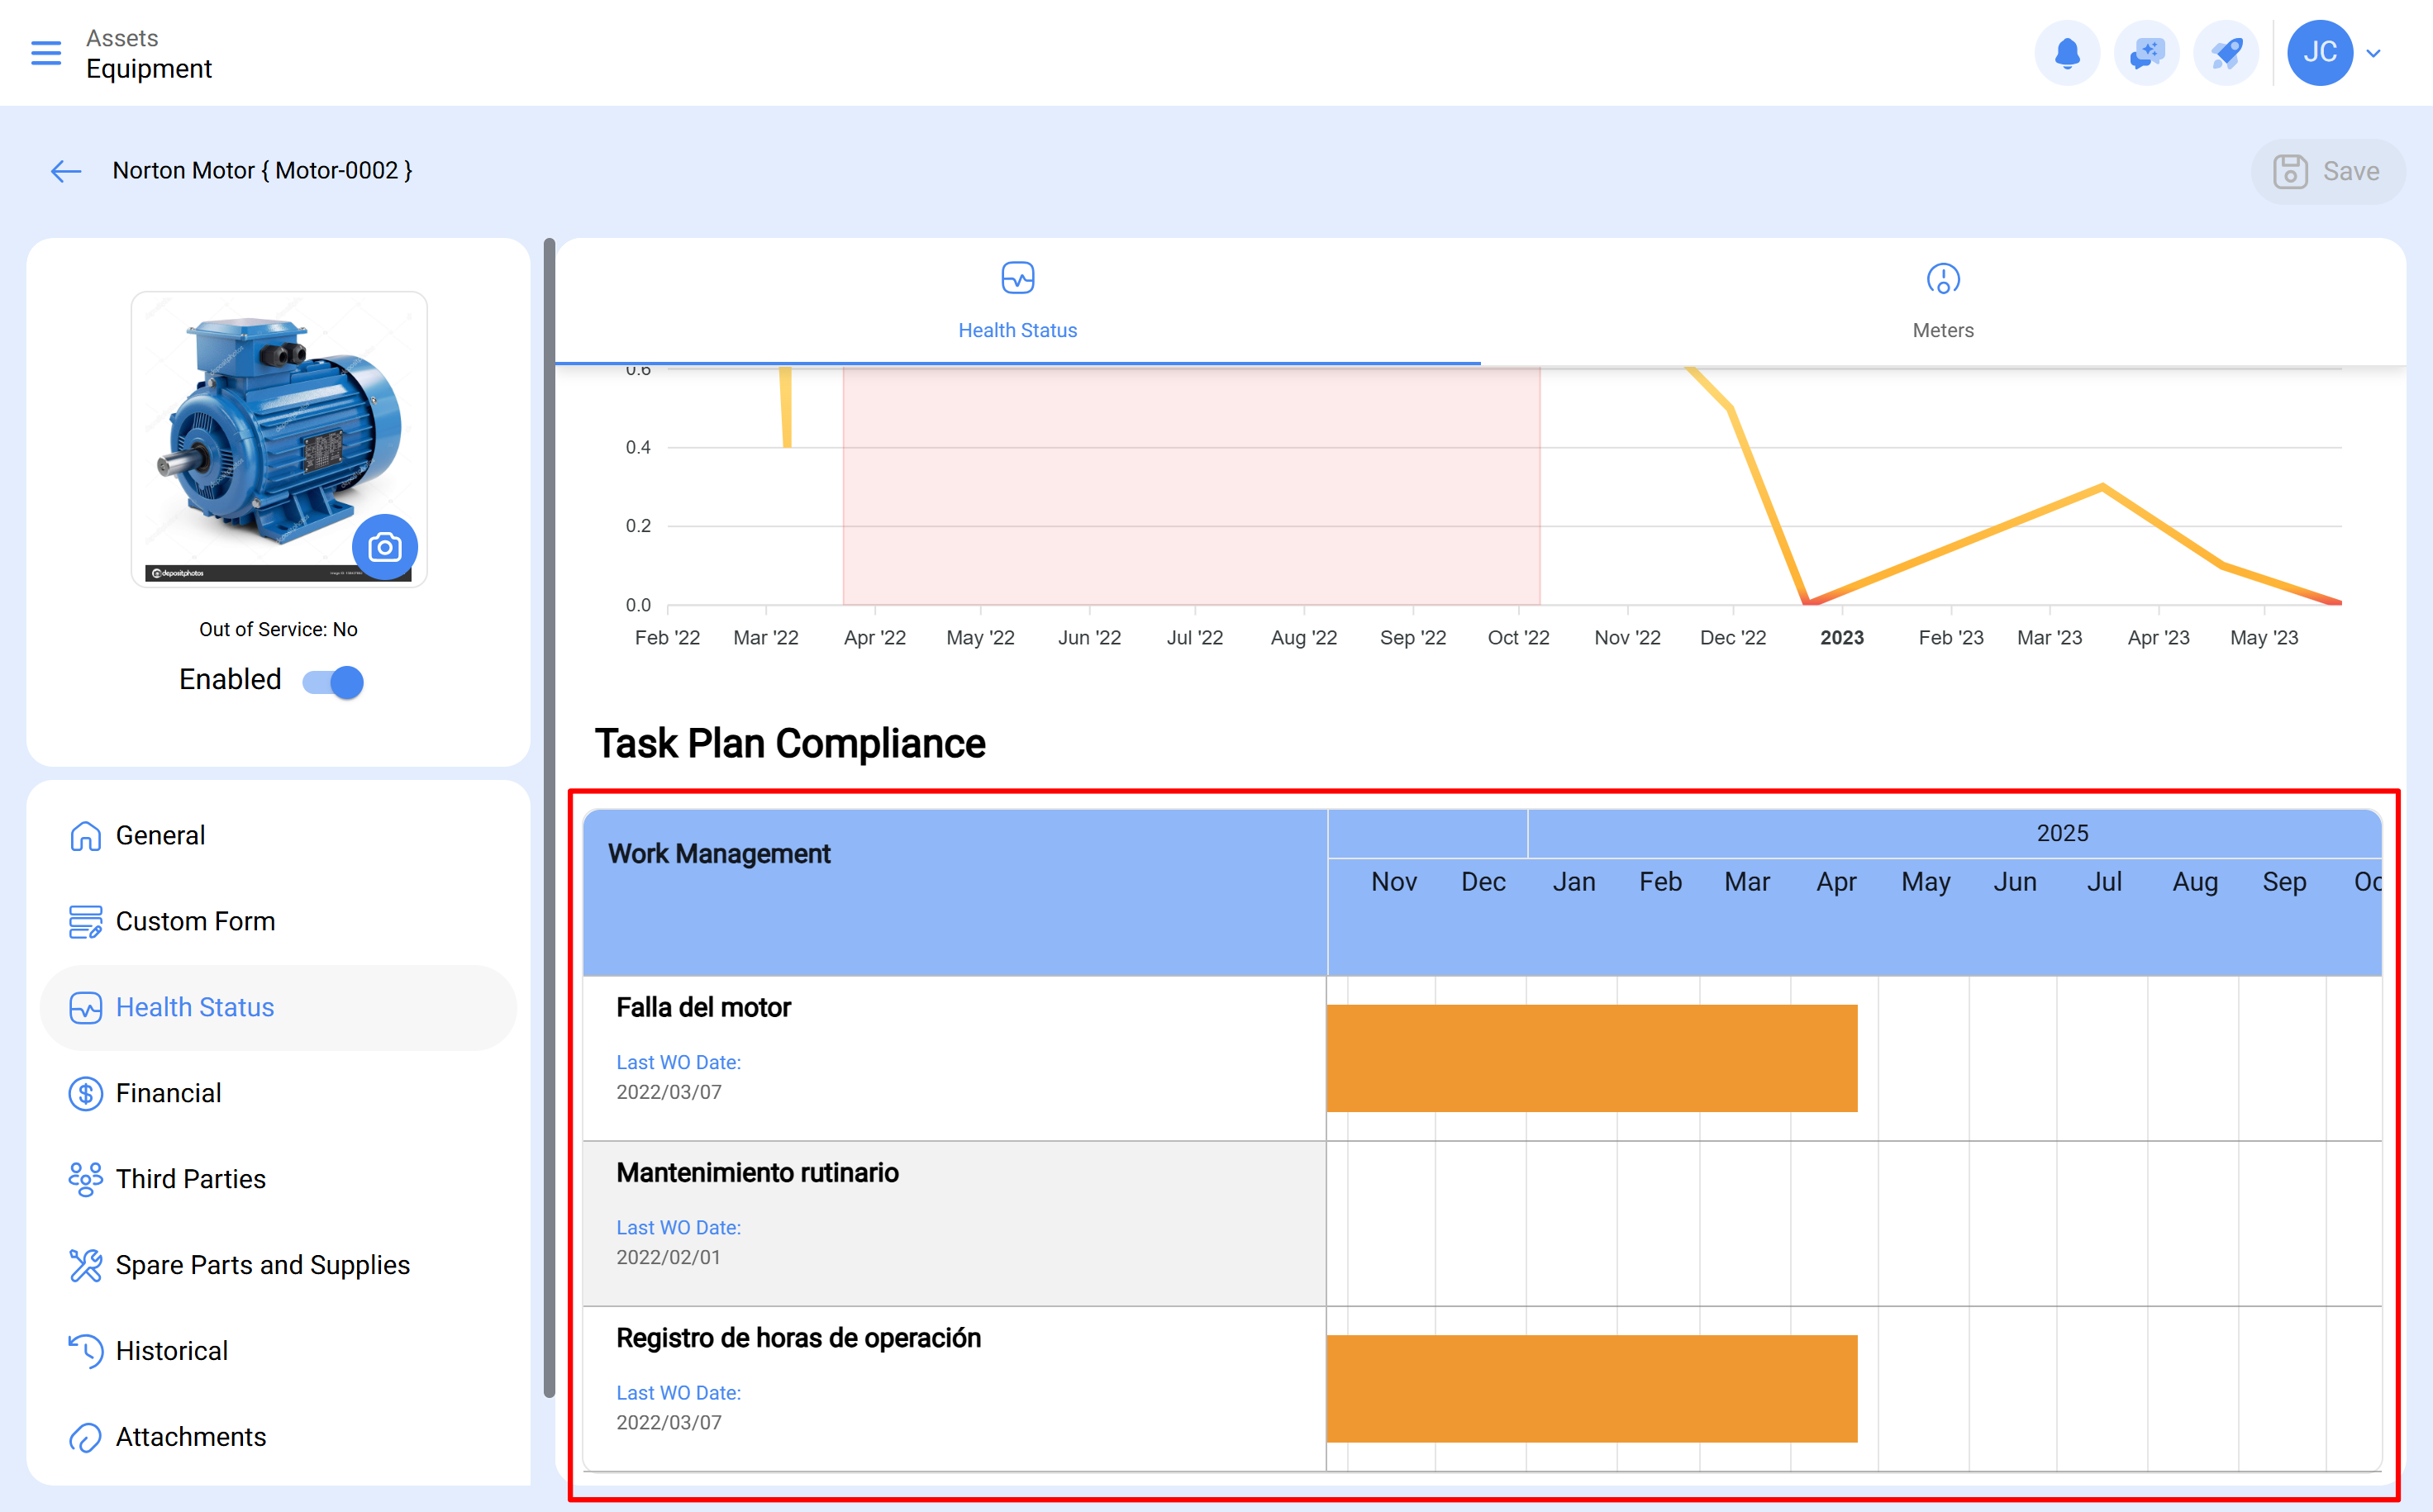Go to the Financial section
Image resolution: width=2433 pixels, height=1512 pixels.
[168, 1093]
